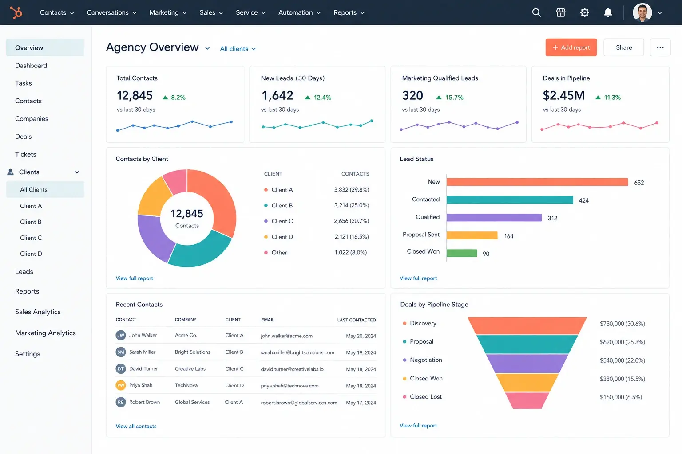Screen dimensions: 682x454
Task: Open View full report under Deals by Pipeline Stage
Action: pos(418,426)
